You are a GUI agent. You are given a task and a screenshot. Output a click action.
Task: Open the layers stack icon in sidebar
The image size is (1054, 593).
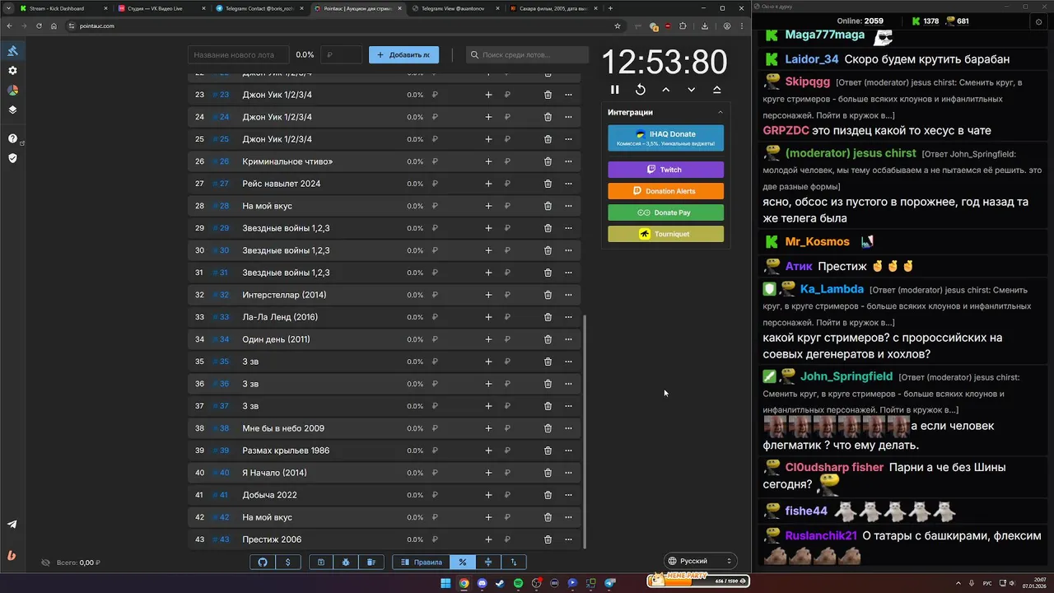[x=12, y=110]
